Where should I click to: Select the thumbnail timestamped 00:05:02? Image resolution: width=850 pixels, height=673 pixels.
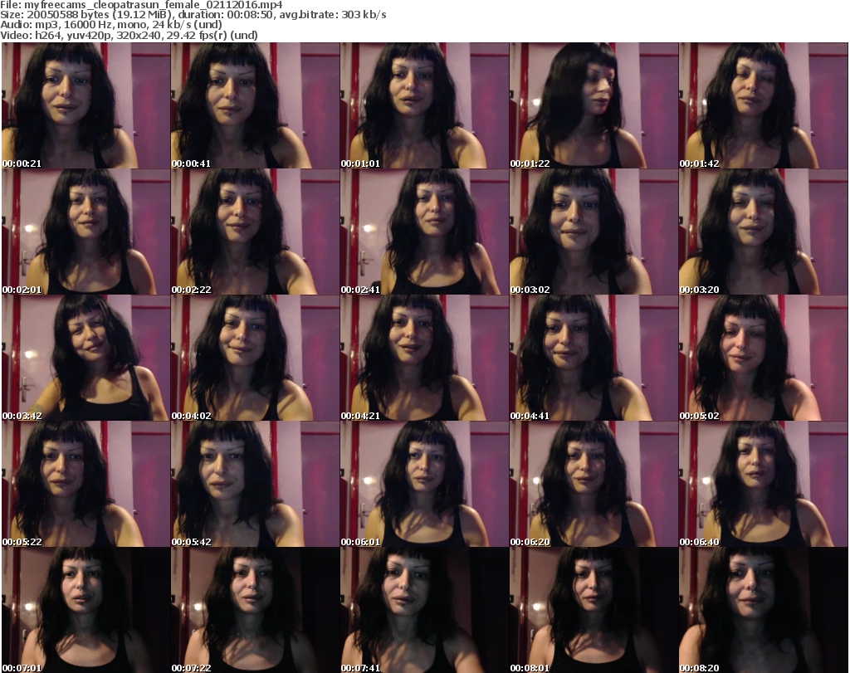(764, 358)
